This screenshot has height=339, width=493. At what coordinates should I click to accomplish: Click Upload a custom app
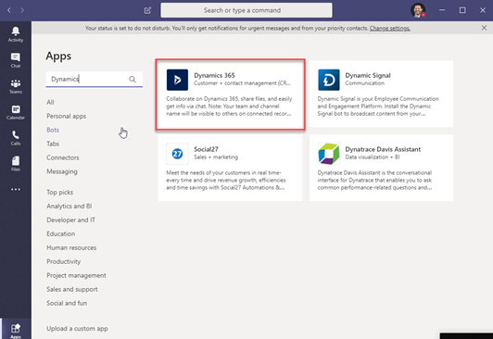(77, 329)
